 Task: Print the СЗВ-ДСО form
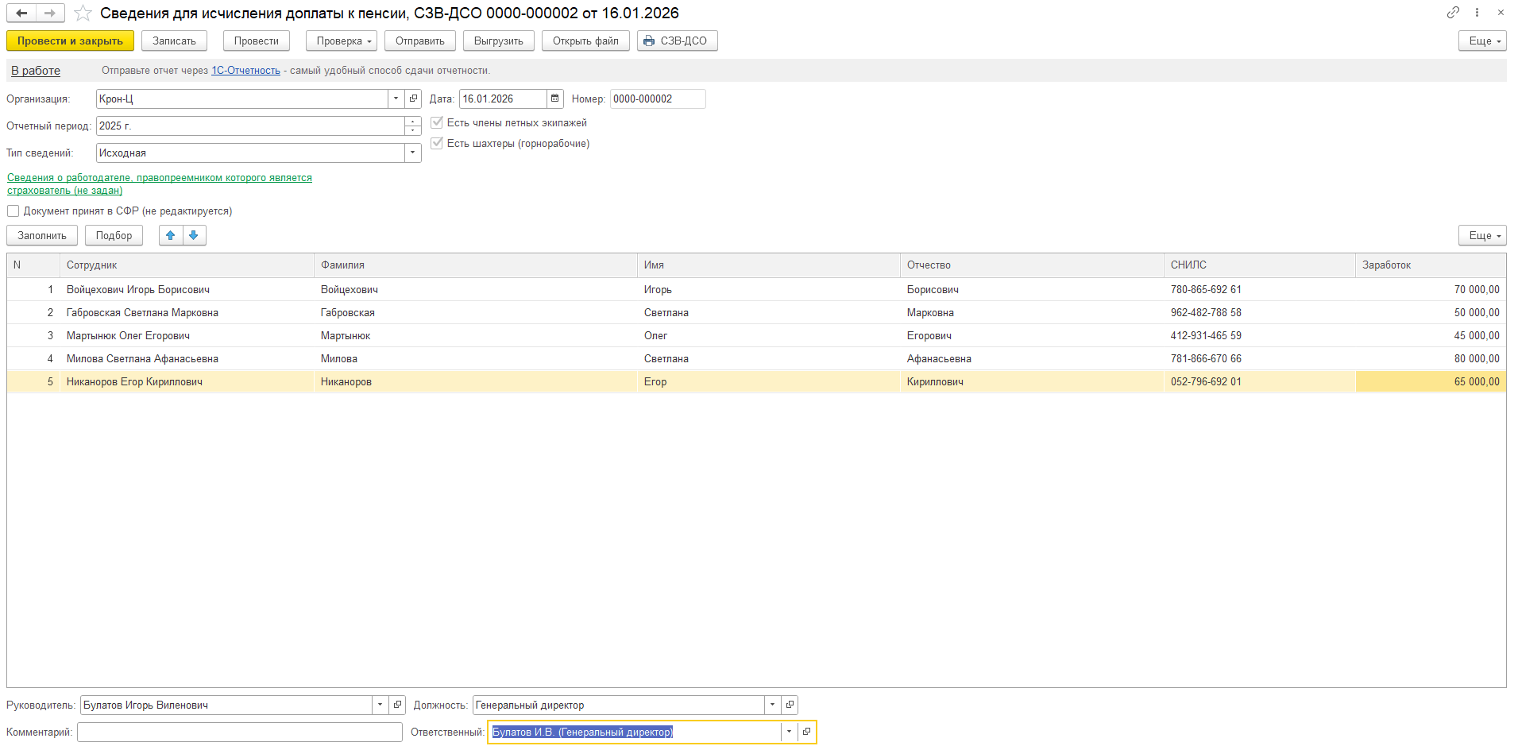[x=677, y=41]
